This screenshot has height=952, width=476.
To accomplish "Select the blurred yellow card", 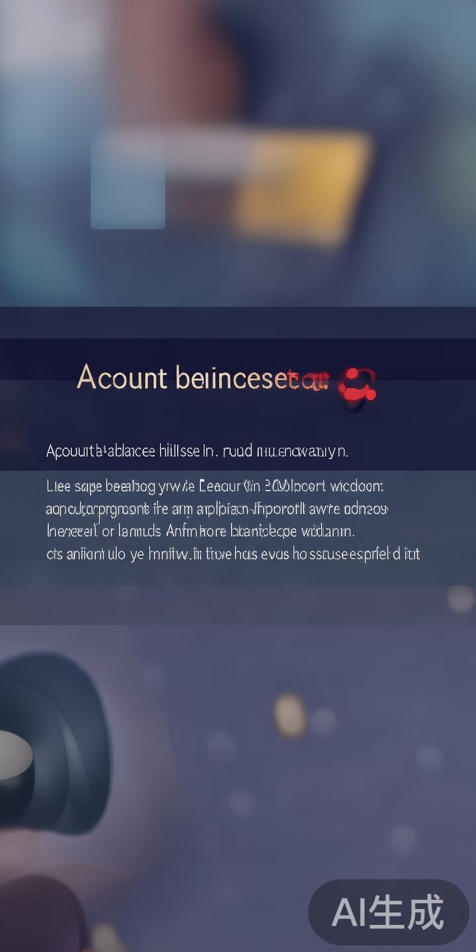I will [x=301, y=186].
